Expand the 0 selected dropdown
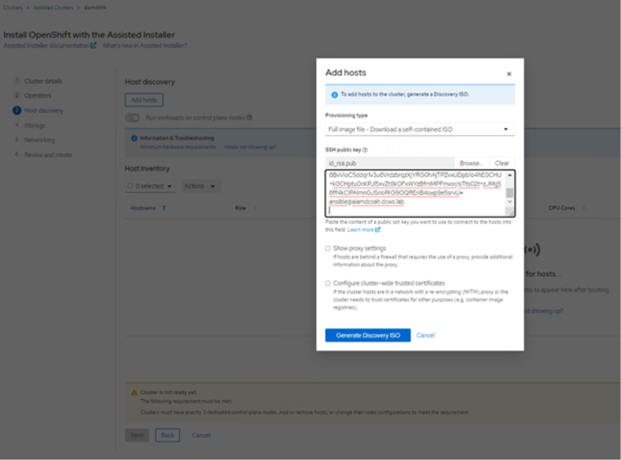The width and height of the screenshot is (621, 460). pyautogui.click(x=169, y=186)
